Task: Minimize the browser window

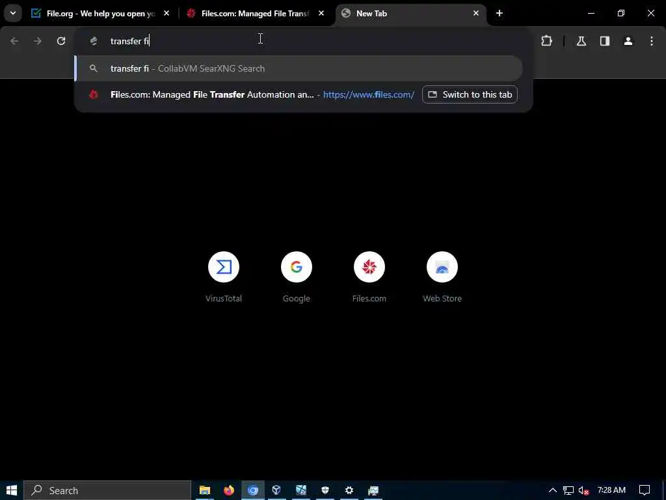Action: [x=591, y=13]
